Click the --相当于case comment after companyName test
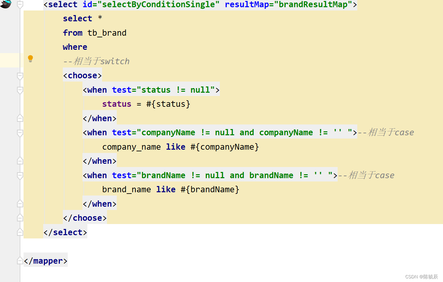Image resolution: width=443 pixels, height=282 pixels. pyautogui.click(x=386, y=132)
